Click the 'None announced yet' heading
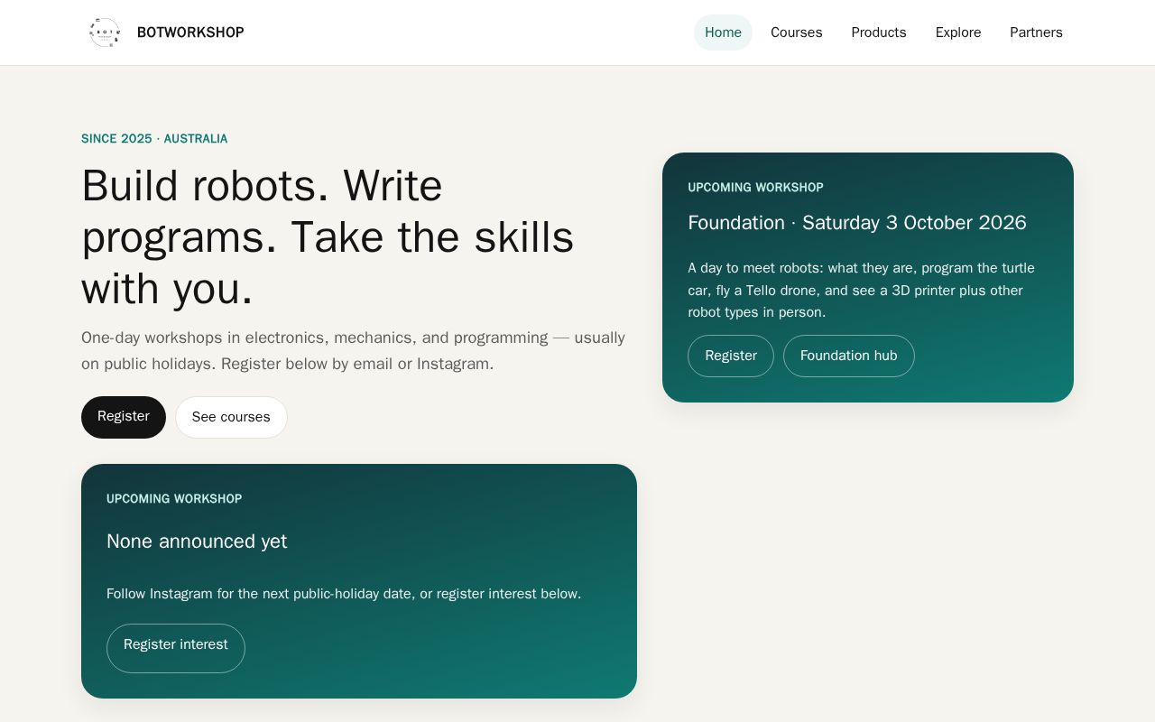This screenshot has height=722, width=1155. click(x=197, y=541)
